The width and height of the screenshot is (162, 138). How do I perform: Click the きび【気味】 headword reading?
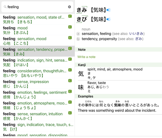[x=91, y=19]
